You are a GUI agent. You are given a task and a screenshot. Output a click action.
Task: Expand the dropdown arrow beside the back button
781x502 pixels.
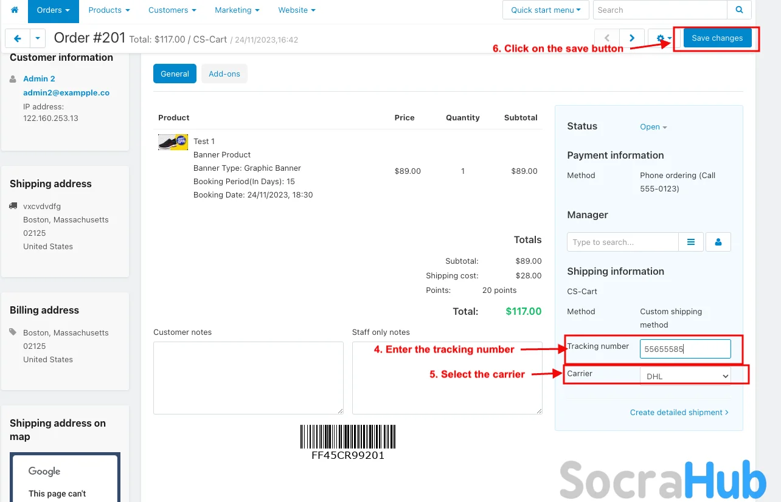pyautogui.click(x=38, y=38)
